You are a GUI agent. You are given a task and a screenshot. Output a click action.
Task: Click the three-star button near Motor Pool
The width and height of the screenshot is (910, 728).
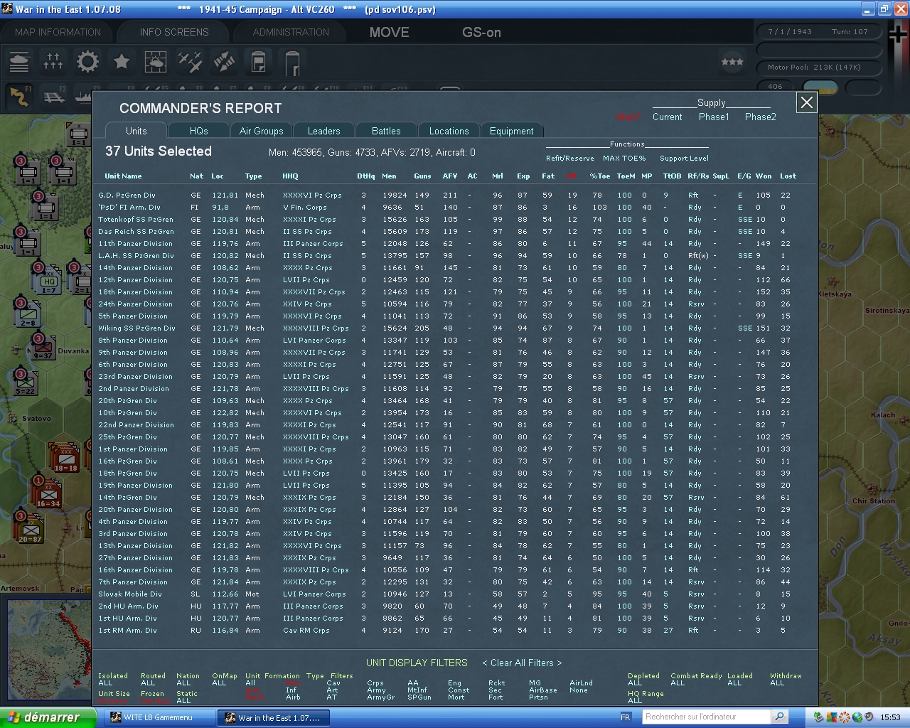point(732,62)
